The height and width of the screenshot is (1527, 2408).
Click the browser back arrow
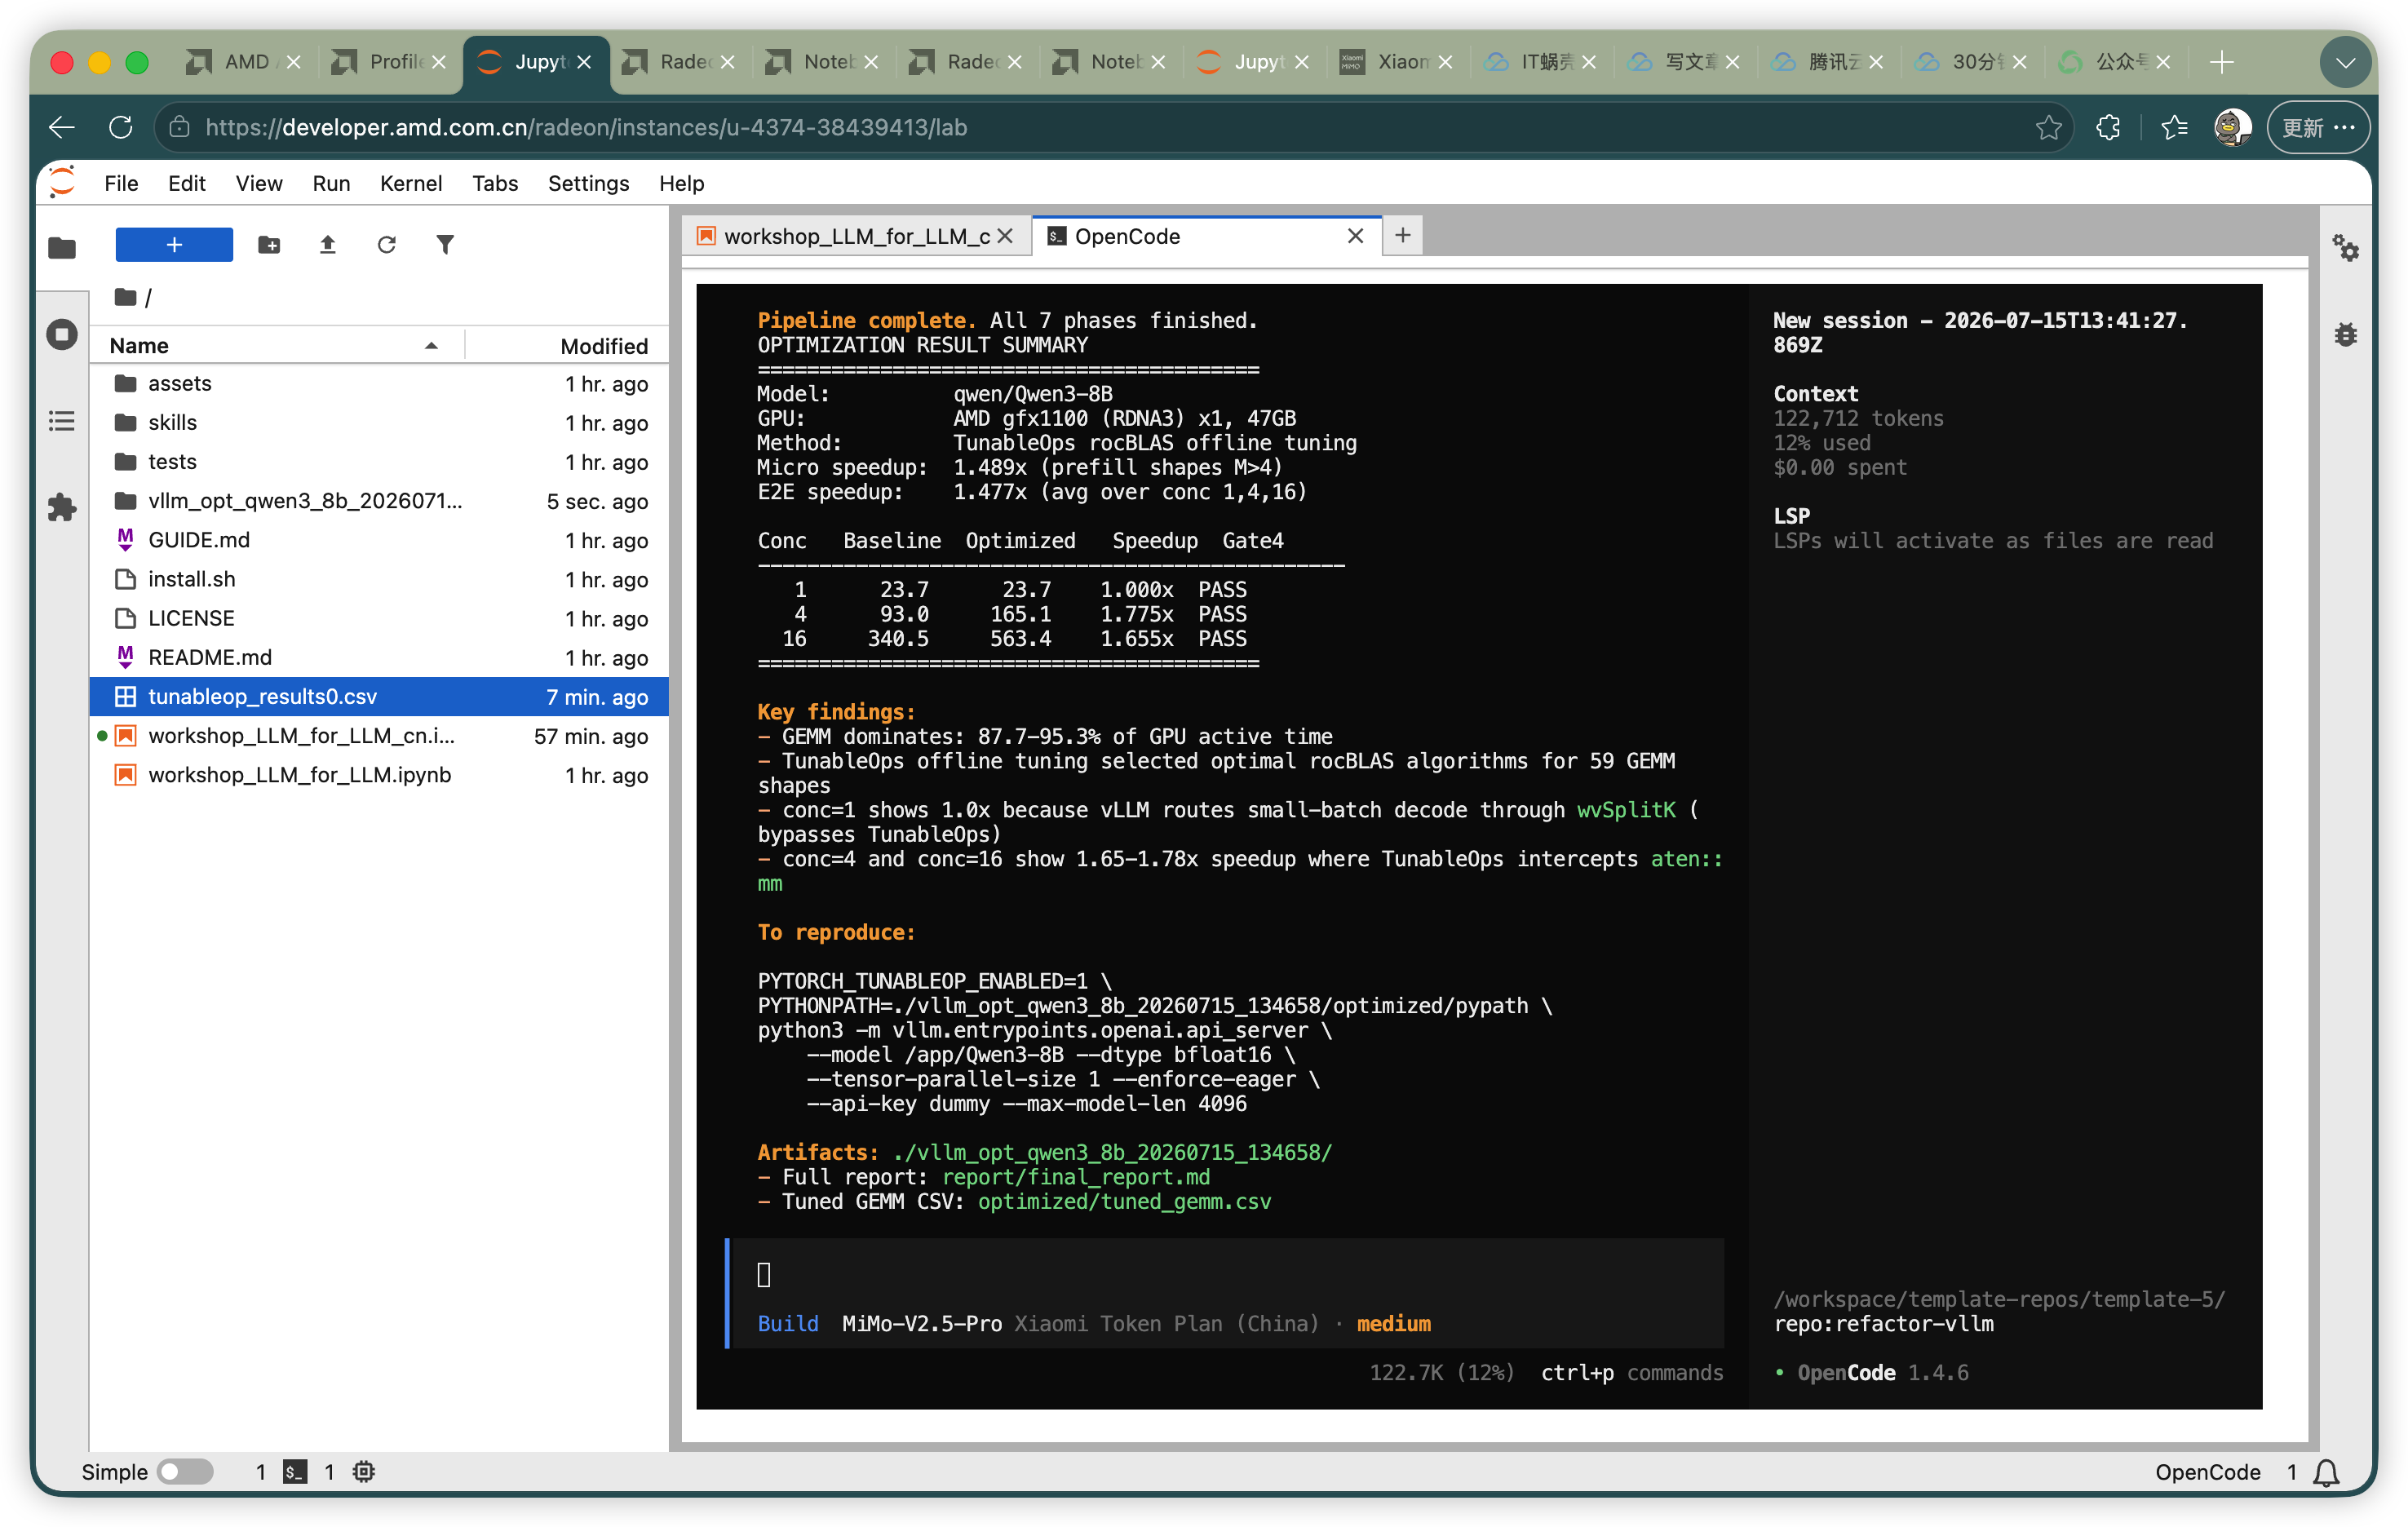[62, 127]
